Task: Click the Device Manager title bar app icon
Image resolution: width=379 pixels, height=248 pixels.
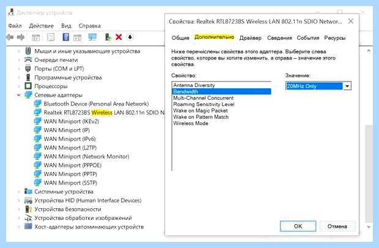Action: [x=11, y=12]
